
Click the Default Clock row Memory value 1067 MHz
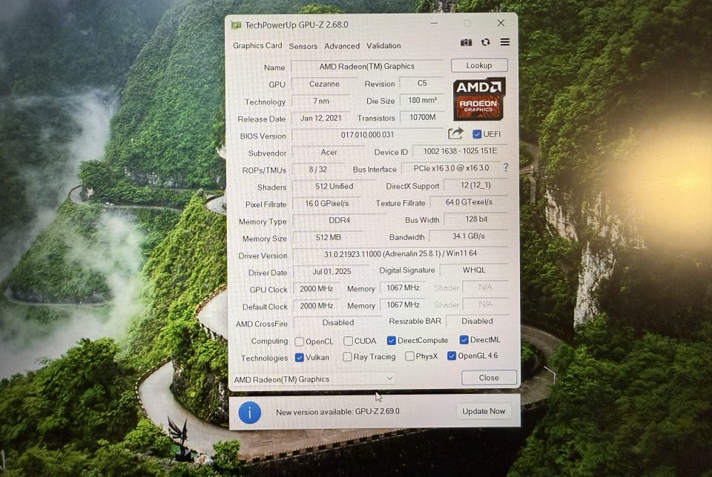[x=403, y=304]
